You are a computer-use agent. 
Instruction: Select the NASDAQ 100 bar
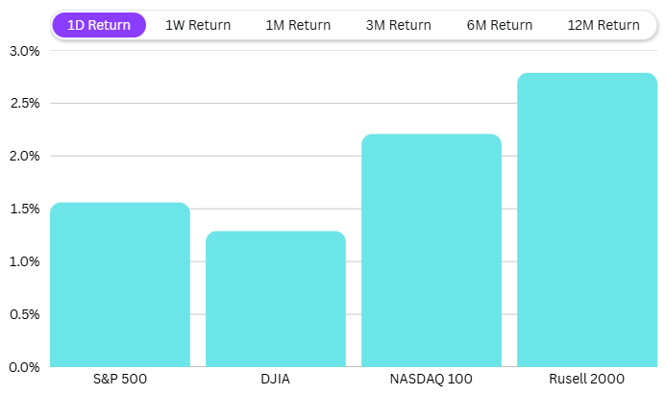pos(431,251)
